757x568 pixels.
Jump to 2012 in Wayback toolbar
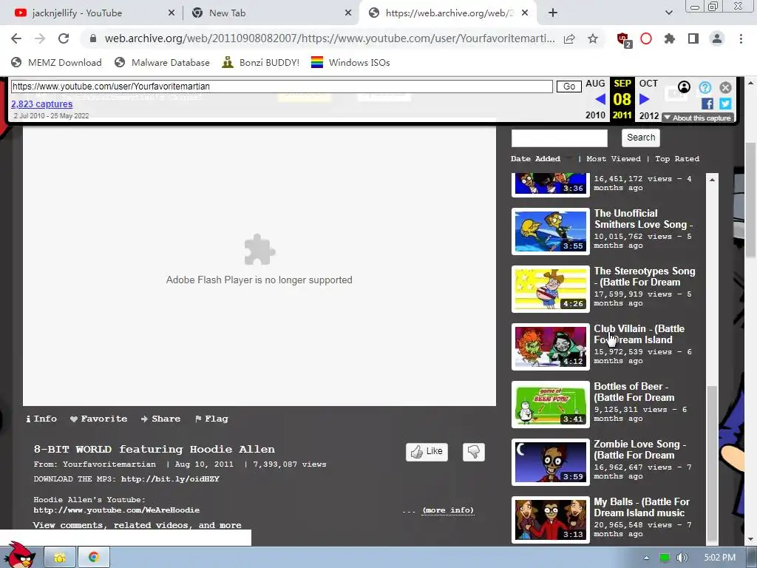[x=649, y=115]
